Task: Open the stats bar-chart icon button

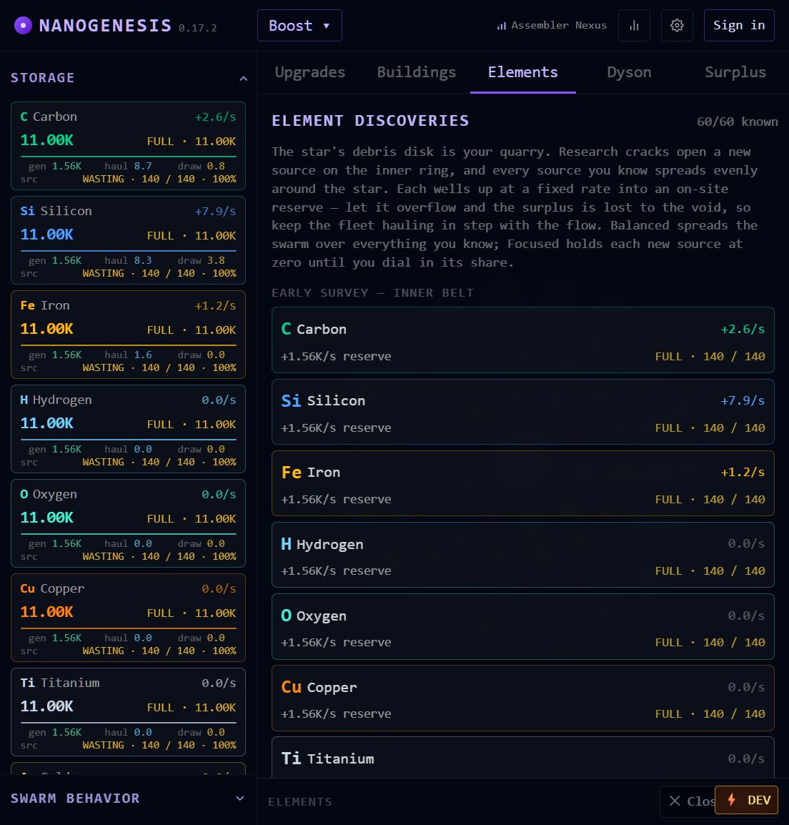Action: click(x=634, y=25)
